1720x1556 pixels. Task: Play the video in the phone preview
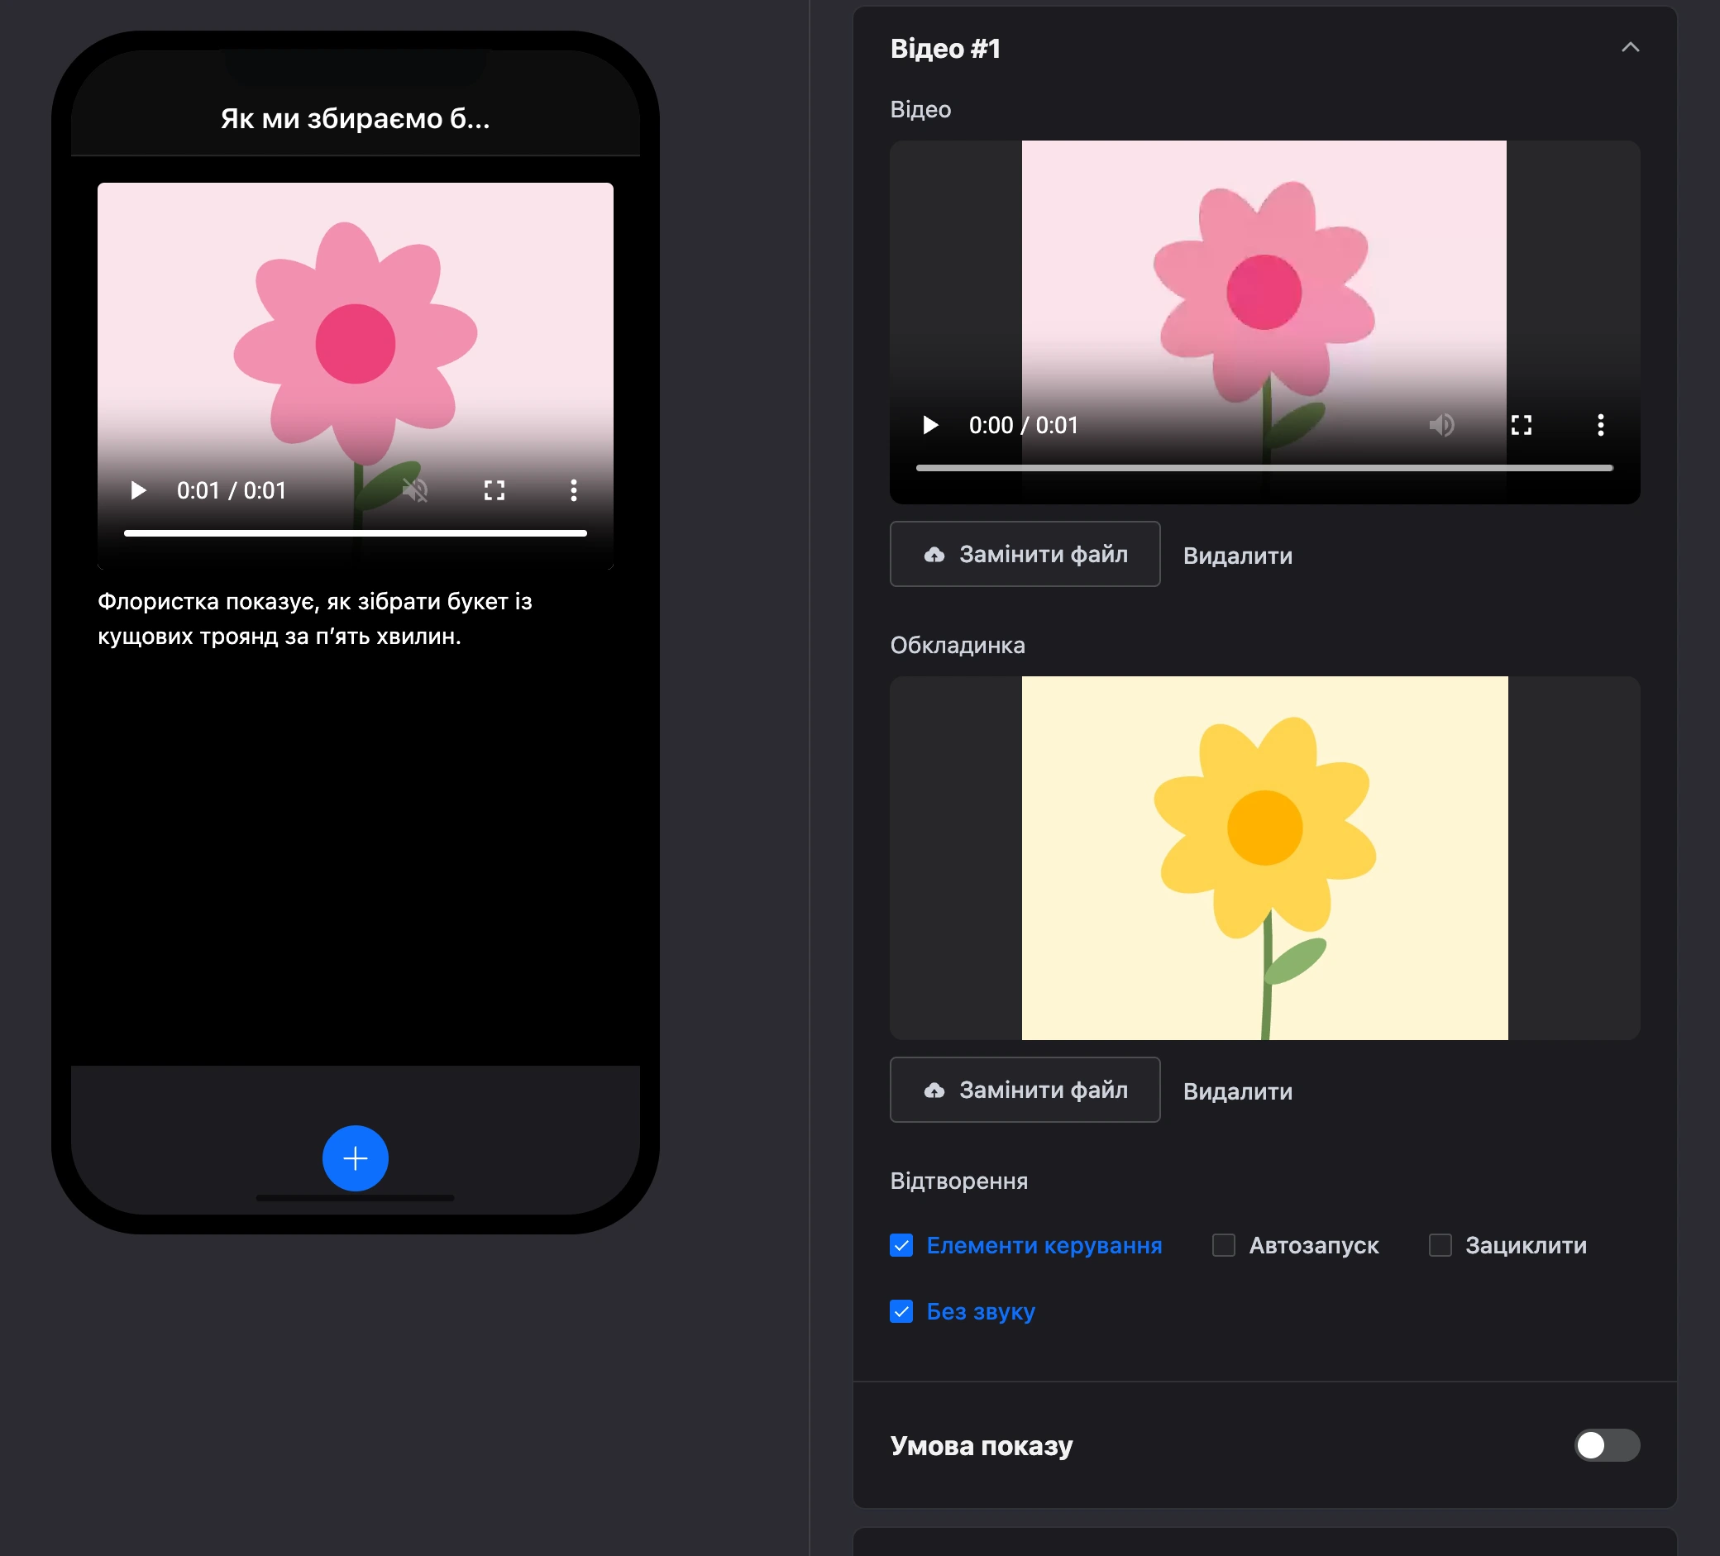pyautogui.click(x=138, y=490)
